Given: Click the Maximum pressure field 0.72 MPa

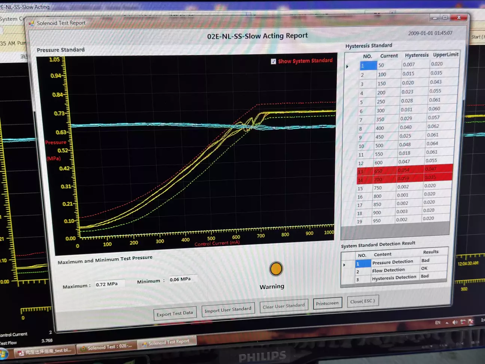Looking at the screenshot, I should 109,284.
